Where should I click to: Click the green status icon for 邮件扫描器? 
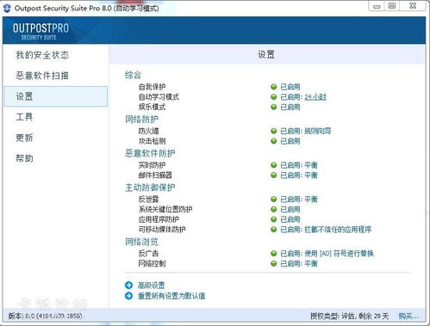(x=274, y=175)
